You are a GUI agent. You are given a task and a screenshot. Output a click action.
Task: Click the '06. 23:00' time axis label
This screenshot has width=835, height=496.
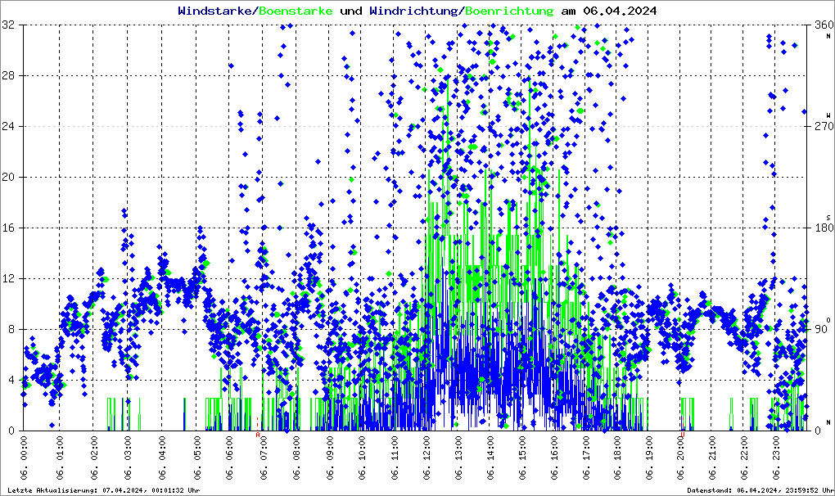(x=776, y=458)
